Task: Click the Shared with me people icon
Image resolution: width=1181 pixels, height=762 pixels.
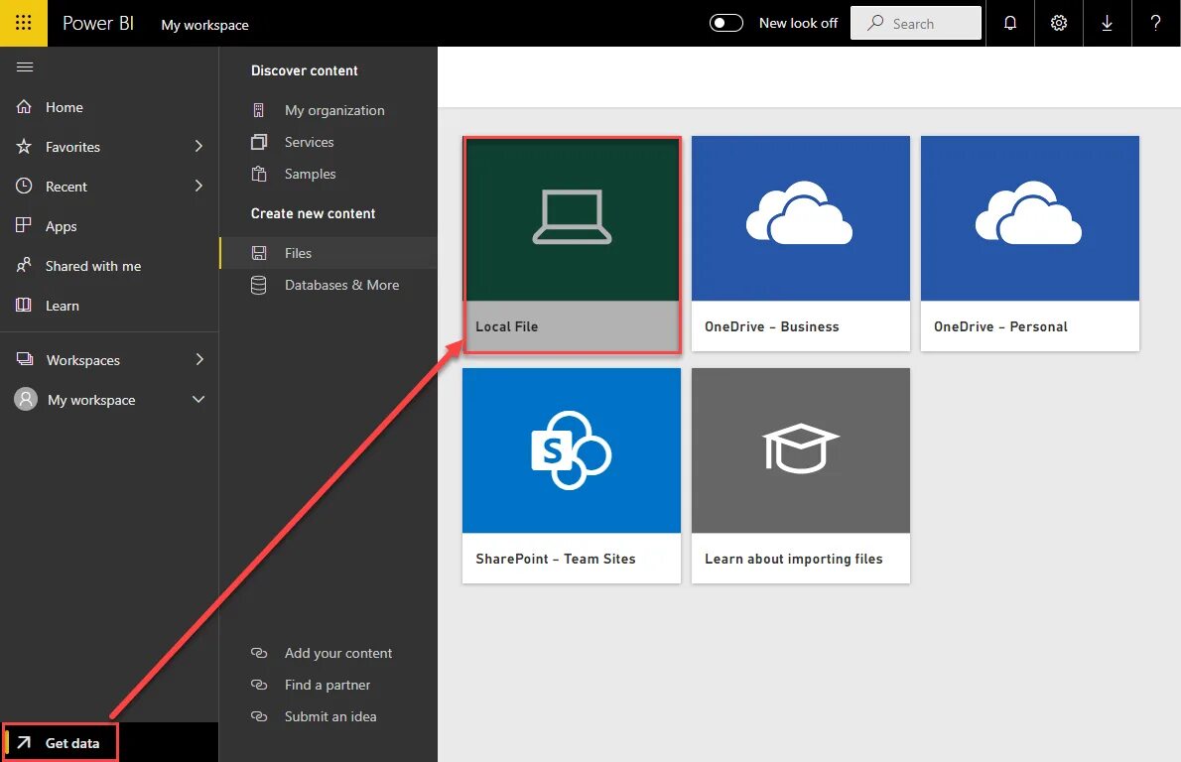Action: click(24, 265)
